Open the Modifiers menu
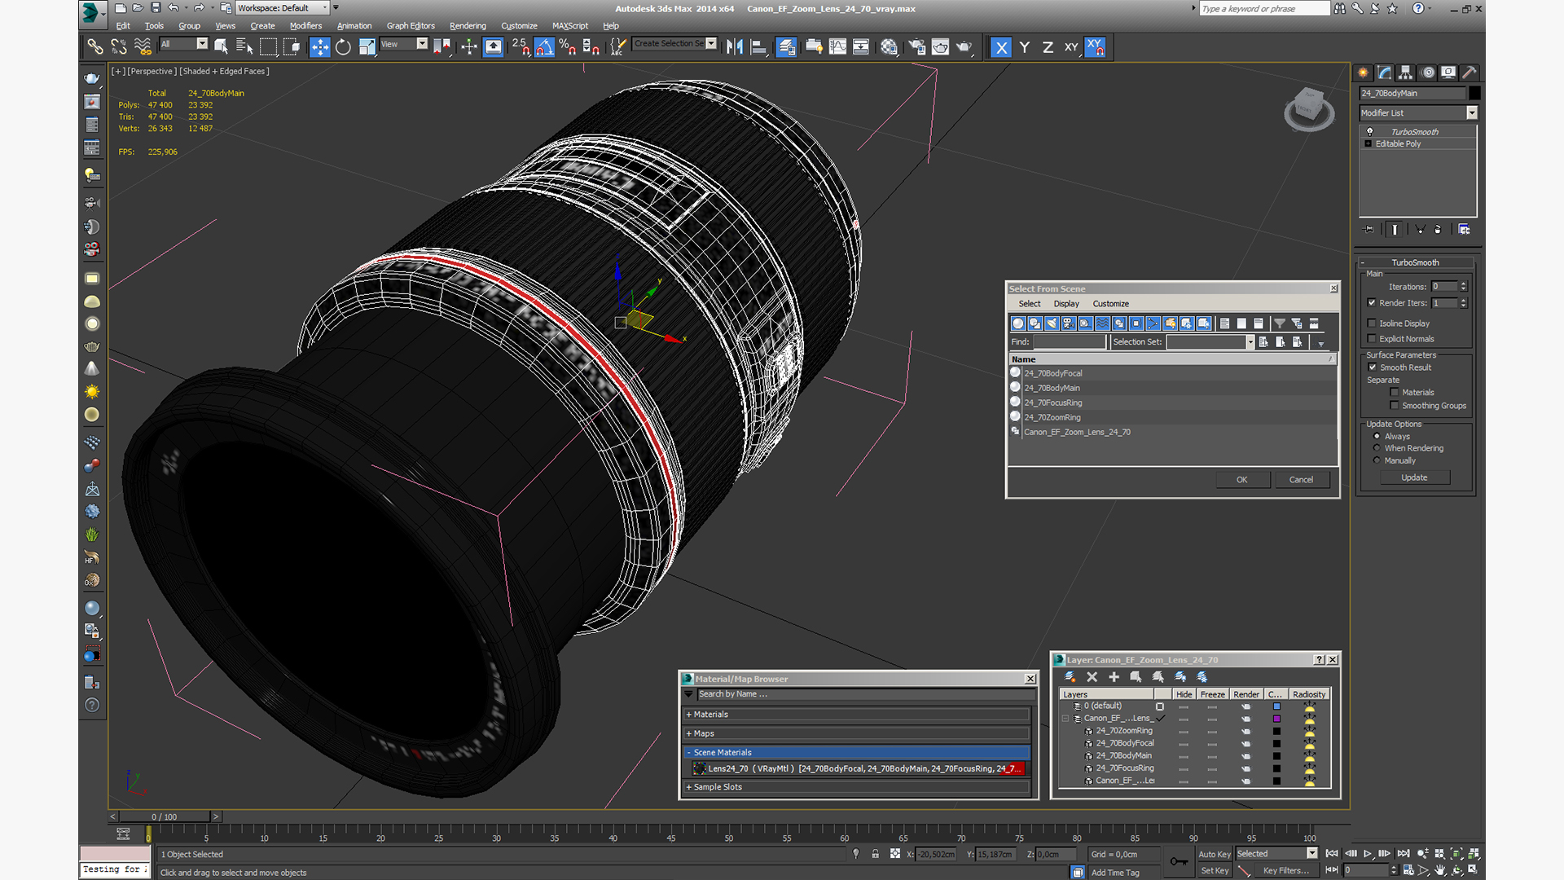This screenshot has height=880, width=1564. [305, 26]
